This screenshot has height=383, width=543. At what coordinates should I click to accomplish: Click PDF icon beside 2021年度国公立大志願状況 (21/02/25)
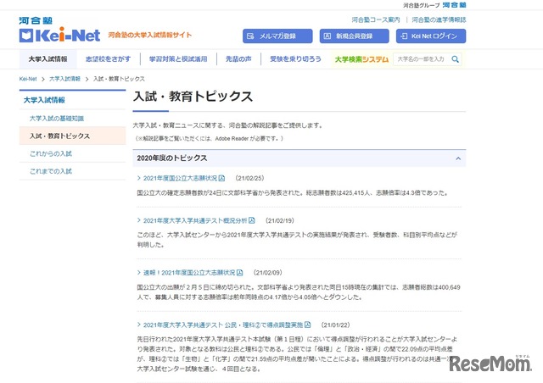coord(225,179)
